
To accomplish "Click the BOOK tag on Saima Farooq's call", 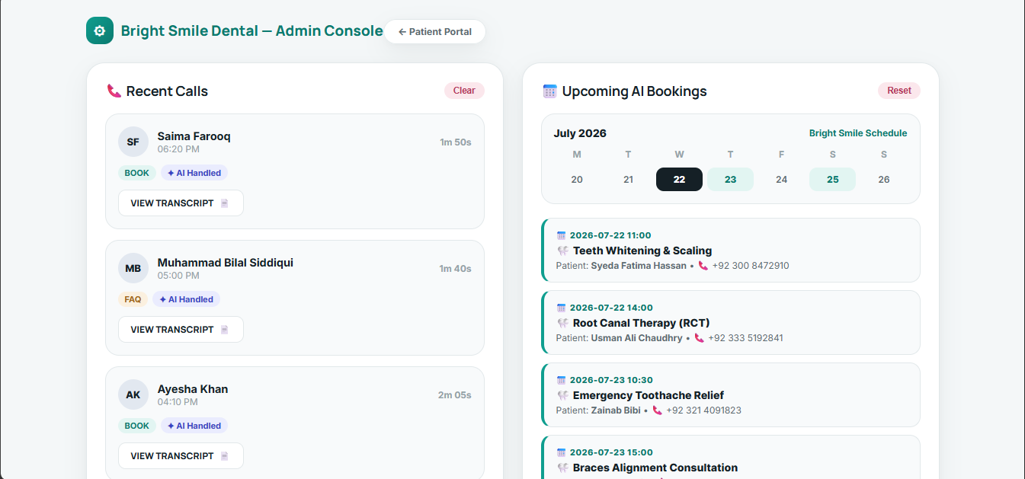I will (137, 173).
